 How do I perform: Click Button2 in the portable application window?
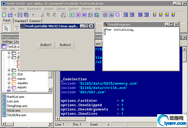point(65,45)
